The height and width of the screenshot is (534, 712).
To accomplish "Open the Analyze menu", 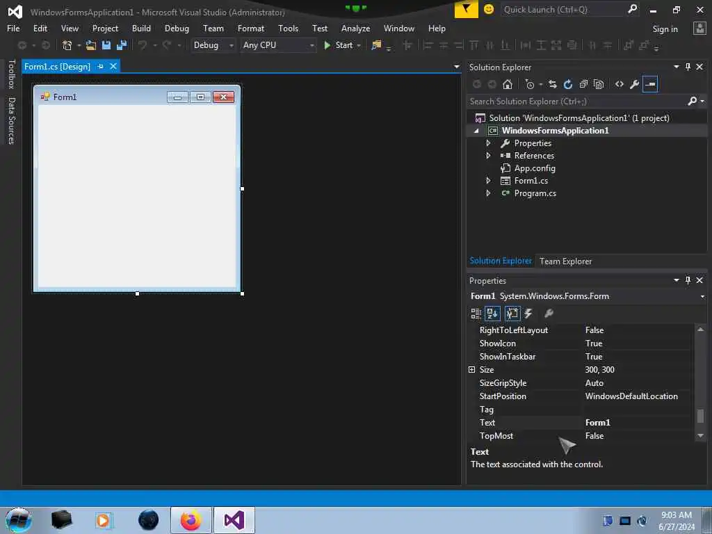I will (x=355, y=28).
